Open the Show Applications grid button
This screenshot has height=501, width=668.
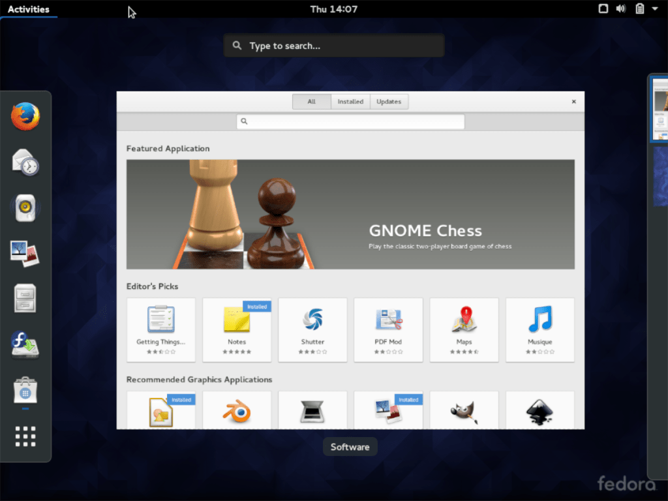pos(25,436)
